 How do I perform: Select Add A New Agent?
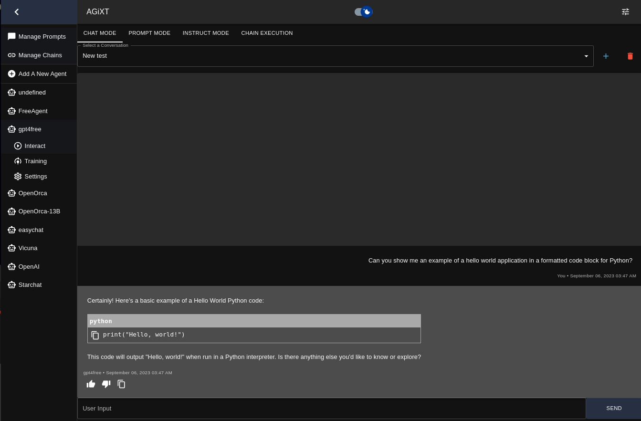coord(42,74)
